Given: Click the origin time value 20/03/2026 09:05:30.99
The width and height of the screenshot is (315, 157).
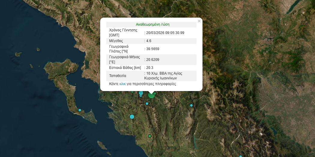Looking at the screenshot, I should click(x=165, y=33).
